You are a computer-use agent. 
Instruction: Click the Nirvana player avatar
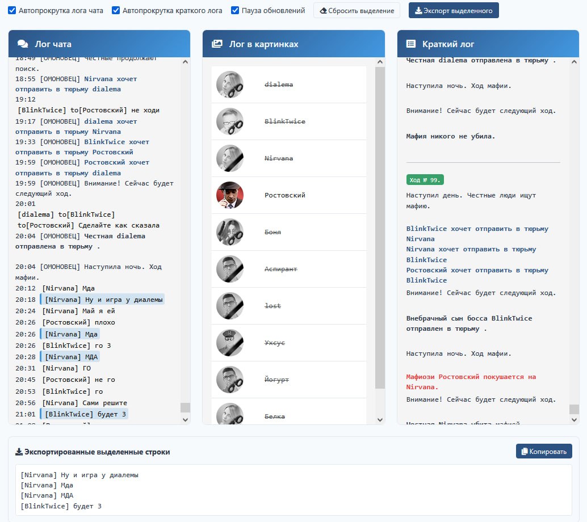point(230,158)
